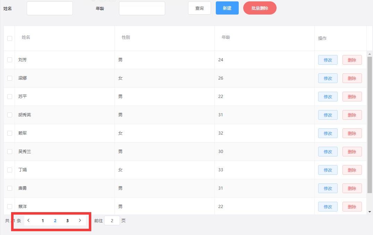
Task: Edit 赖军 with 修改 button
Action: (328, 133)
